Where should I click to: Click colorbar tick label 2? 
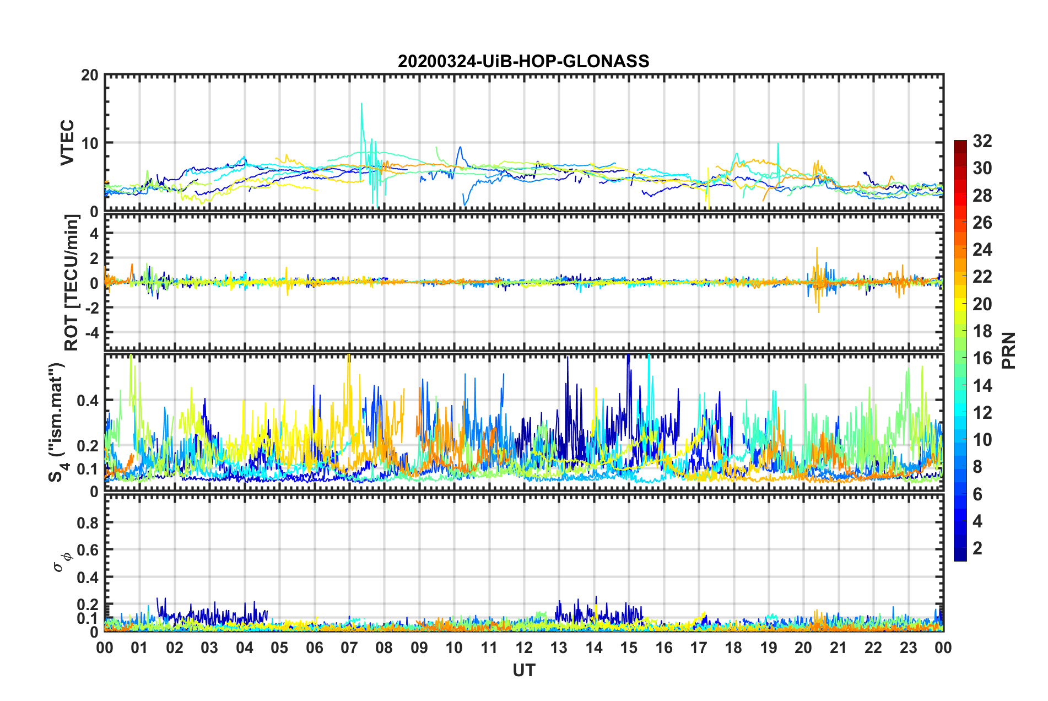coord(977,548)
